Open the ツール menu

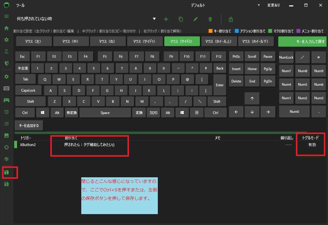click(x=21, y=5)
